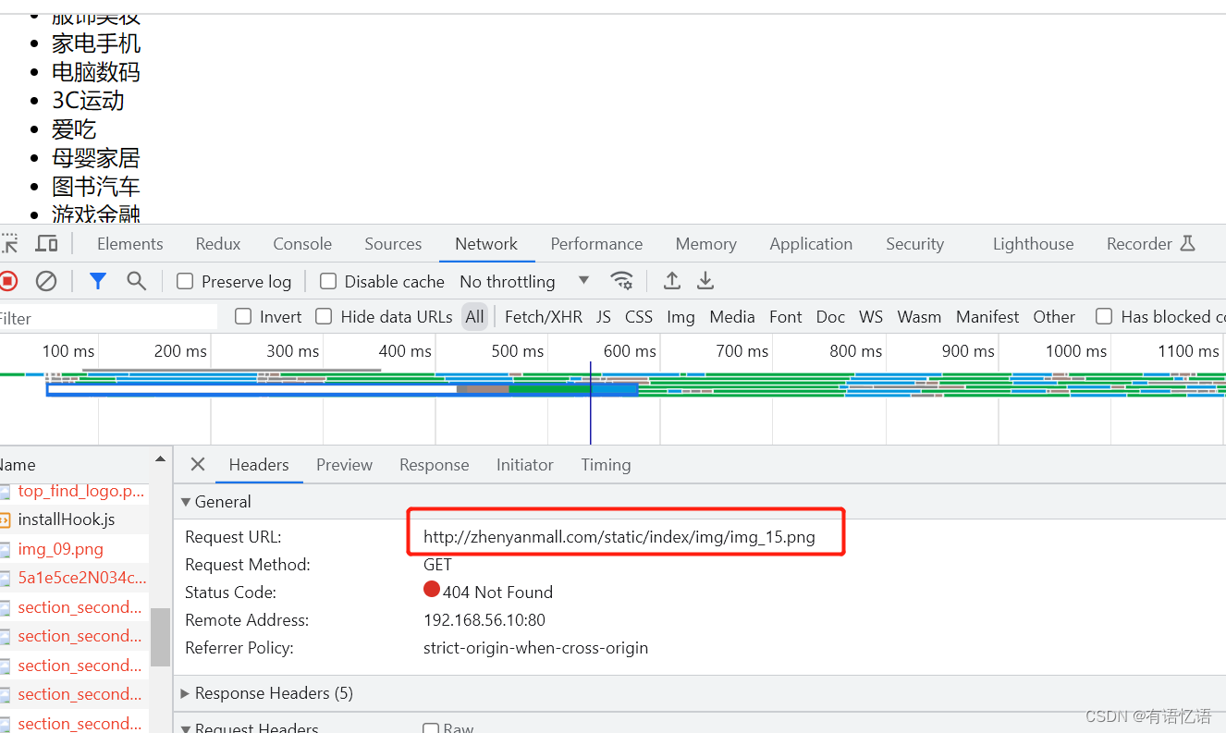Filter requests by Doc
1226x733 pixels.
(830, 316)
